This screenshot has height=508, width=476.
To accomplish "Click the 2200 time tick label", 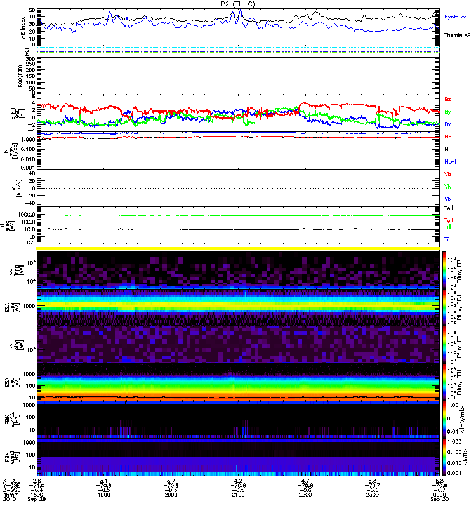I will pos(305,495).
